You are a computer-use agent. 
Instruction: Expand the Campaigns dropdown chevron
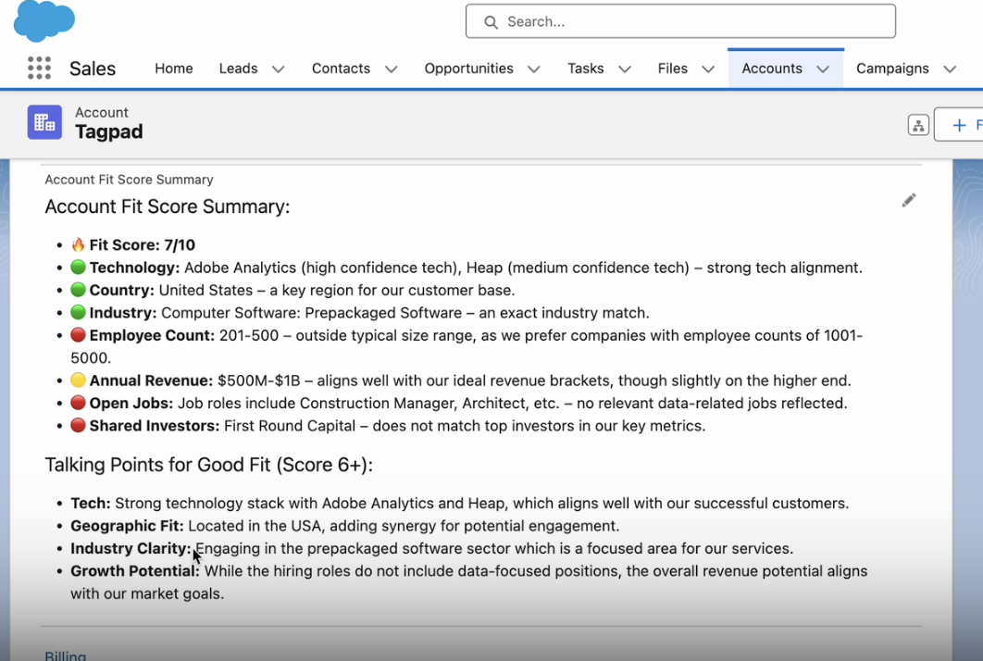click(x=950, y=69)
